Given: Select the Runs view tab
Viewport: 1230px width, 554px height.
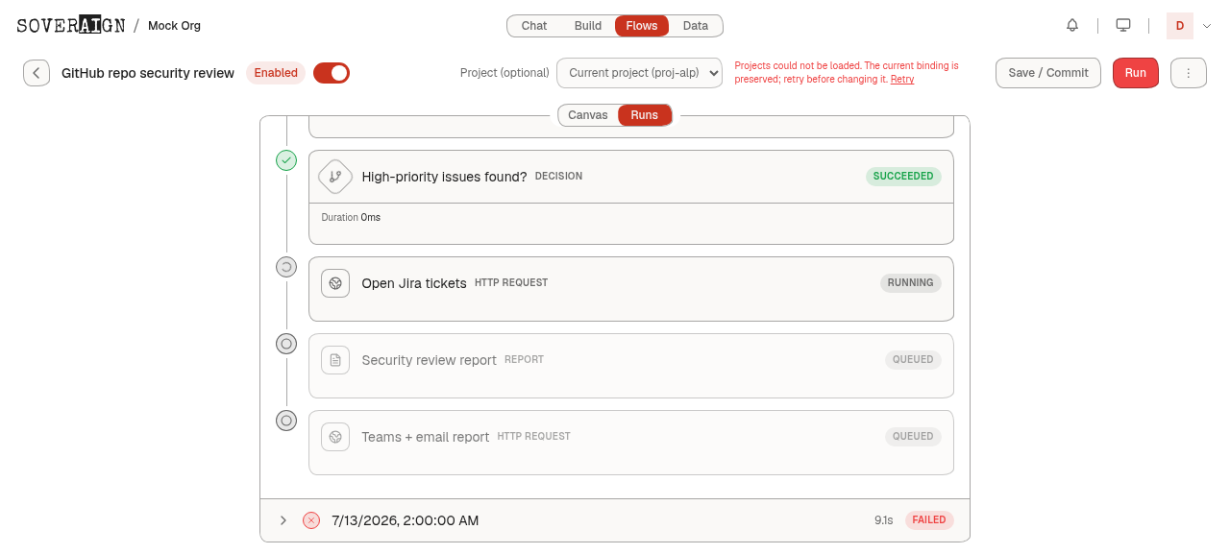Looking at the screenshot, I should tap(645, 115).
